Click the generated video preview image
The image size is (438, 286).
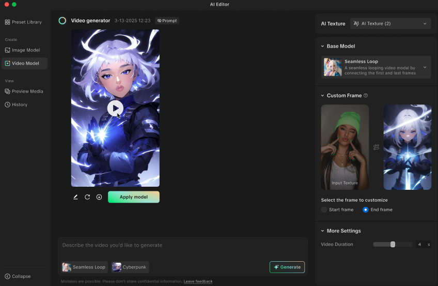(x=115, y=108)
